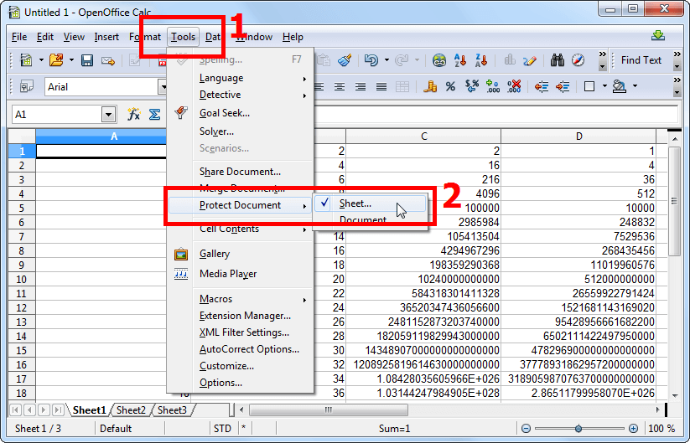Click the Sum sigma icon
This screenshot has height=443, width=690.
point(154,115)
